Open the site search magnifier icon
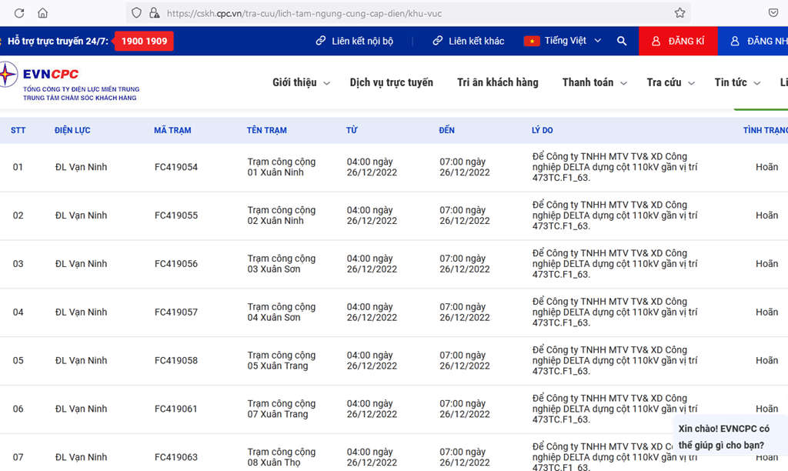Viewport: 788px width, 471px height. pyautogui.click(x=622, y=41)
